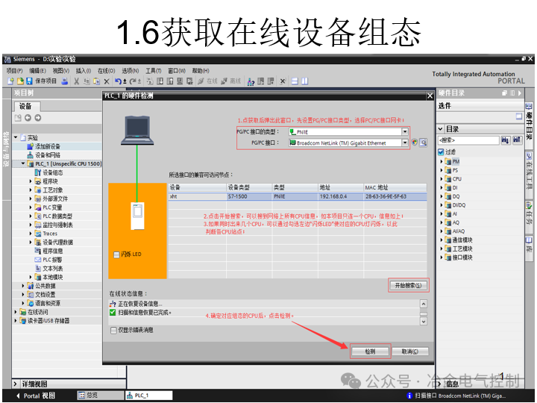
Task: Switch to Portal 视图
Action: pos(36,396)
